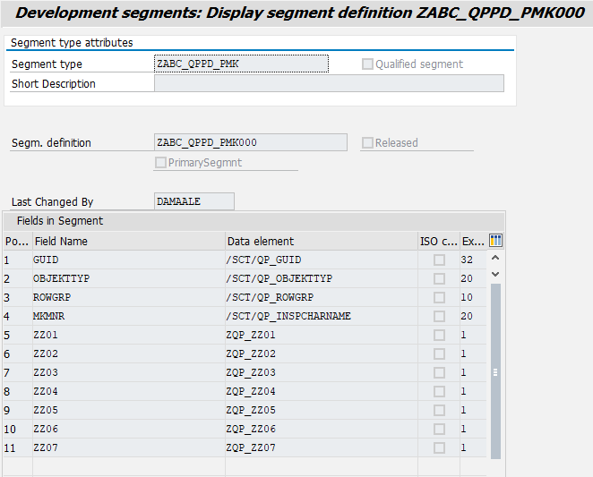Click the Short Description field

[x=329, y=84]
